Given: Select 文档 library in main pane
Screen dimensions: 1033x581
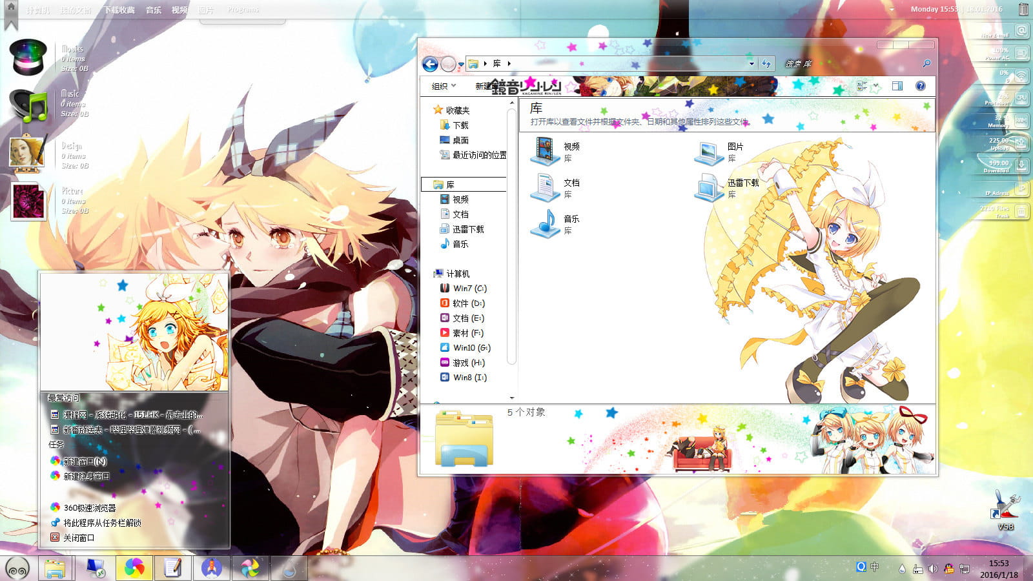Looking at the screenshot, I should point(555,188).
